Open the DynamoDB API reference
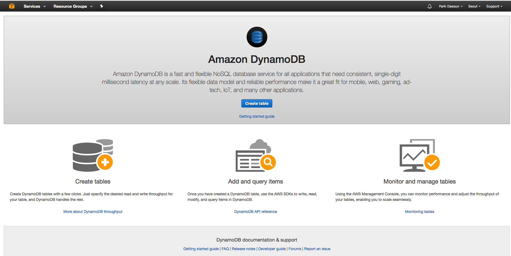 pyautogui.click(x=255, y=211)
